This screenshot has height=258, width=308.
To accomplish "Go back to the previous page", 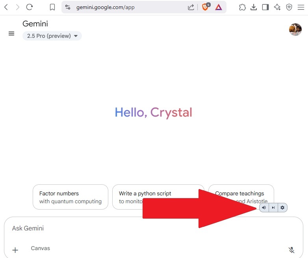I will tap(6, 7).
